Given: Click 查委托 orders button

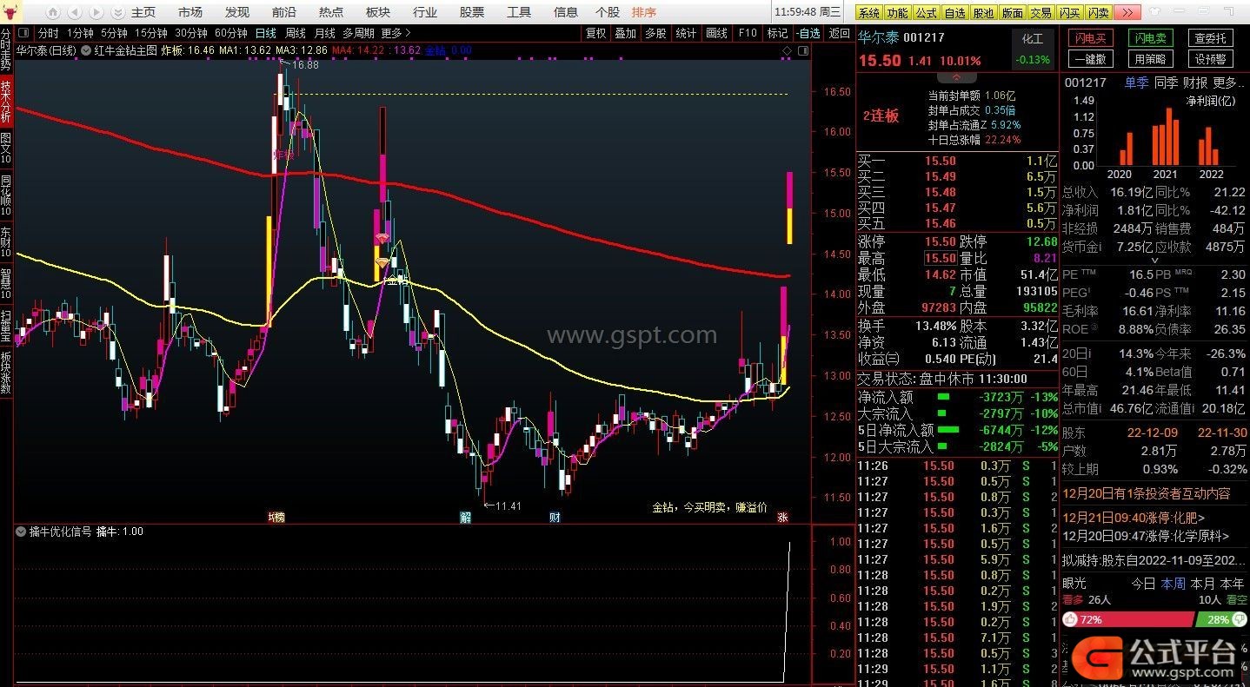Looking at the screenshot, I should (1210, 38).
